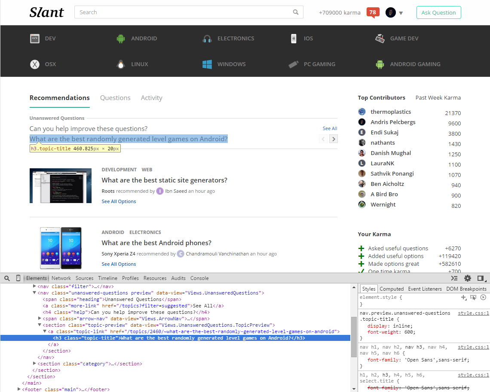Viewport: 490px width, 392px height.
Task: Open the OSX category icon
Action: 35,64
